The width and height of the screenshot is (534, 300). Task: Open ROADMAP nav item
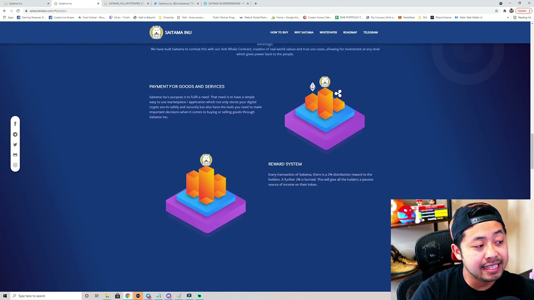click(350, 32)
